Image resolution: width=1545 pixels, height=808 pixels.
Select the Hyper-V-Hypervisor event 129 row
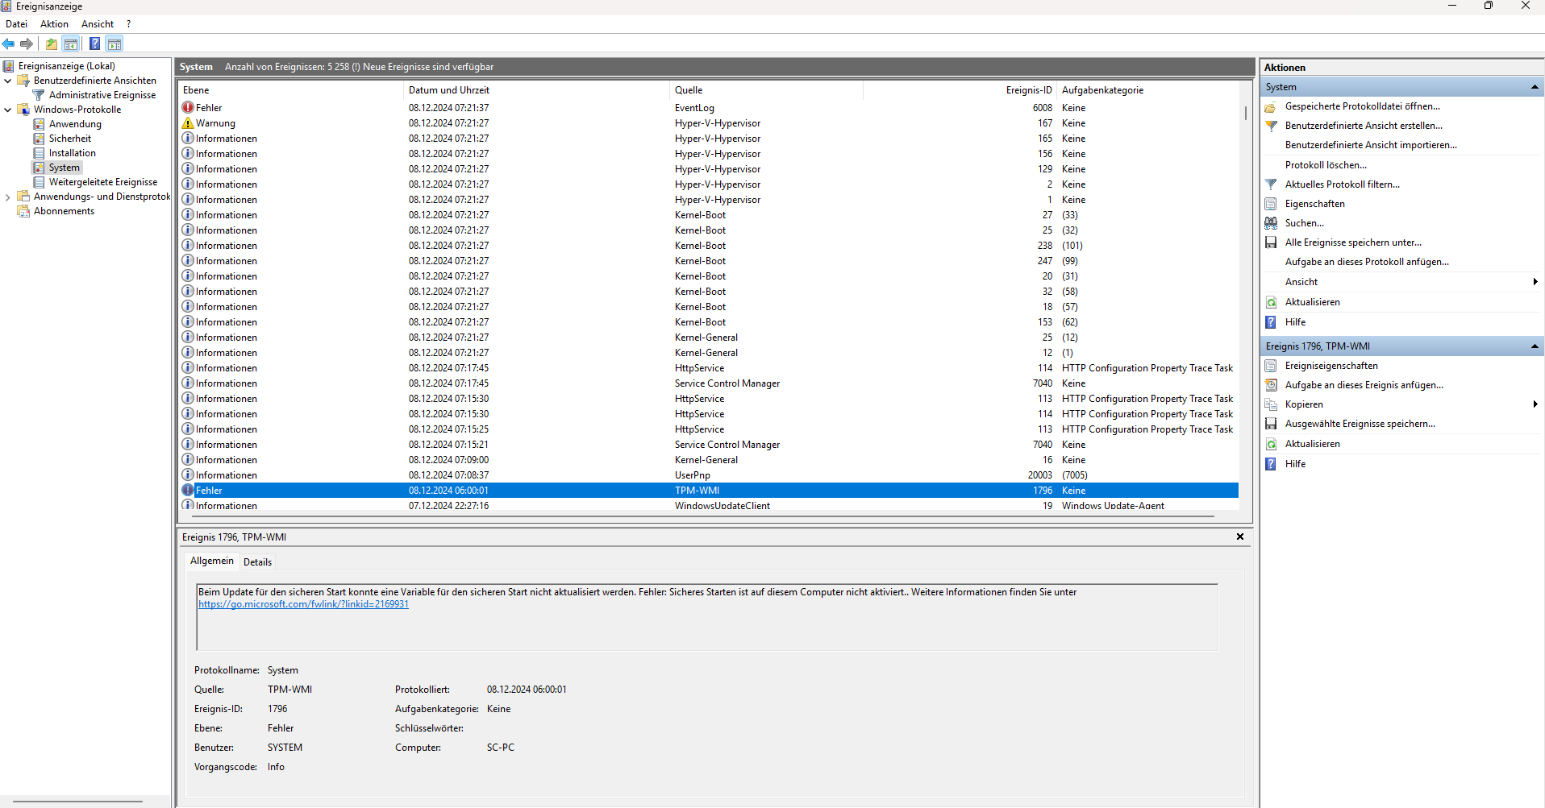710,169
